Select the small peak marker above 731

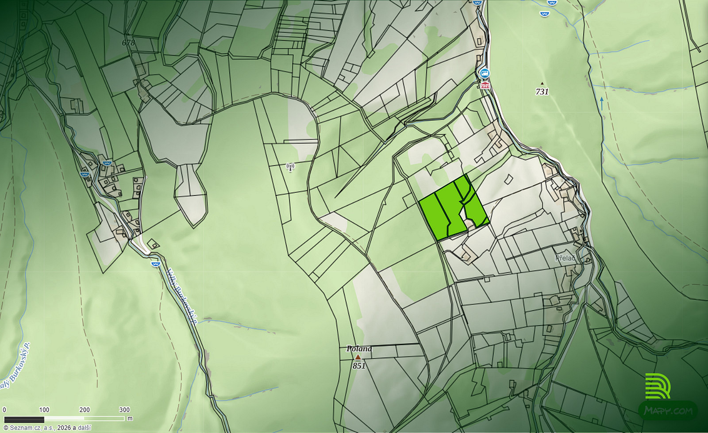click(x=542, y=83)
